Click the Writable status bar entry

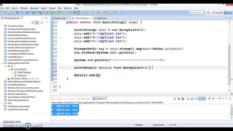[139, 125]
